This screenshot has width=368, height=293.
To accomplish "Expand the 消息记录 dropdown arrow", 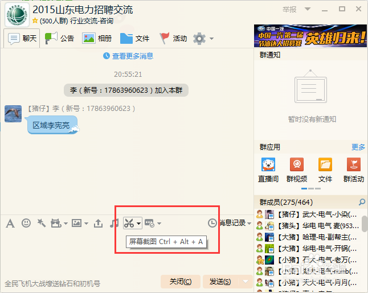I will point(249,224).
